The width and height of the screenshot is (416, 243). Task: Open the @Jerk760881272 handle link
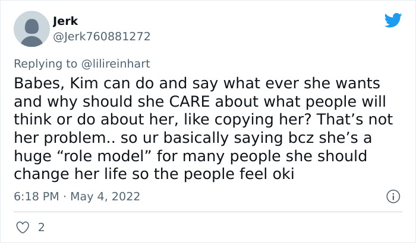(102, 36)
